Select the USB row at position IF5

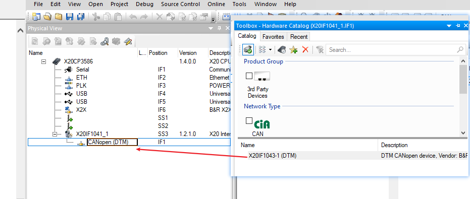point(129,102)
